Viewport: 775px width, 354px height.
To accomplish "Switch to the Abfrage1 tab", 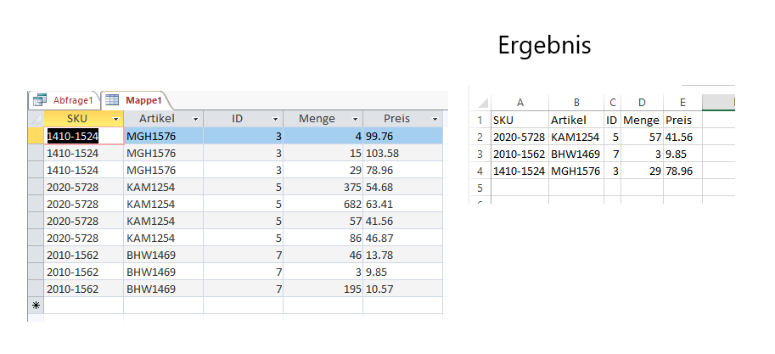I will point(65,100).
